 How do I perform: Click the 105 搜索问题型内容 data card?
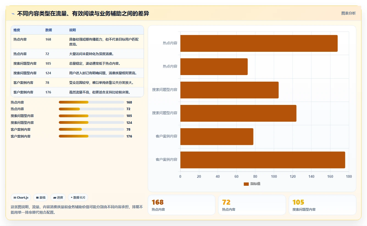point(322,205)
